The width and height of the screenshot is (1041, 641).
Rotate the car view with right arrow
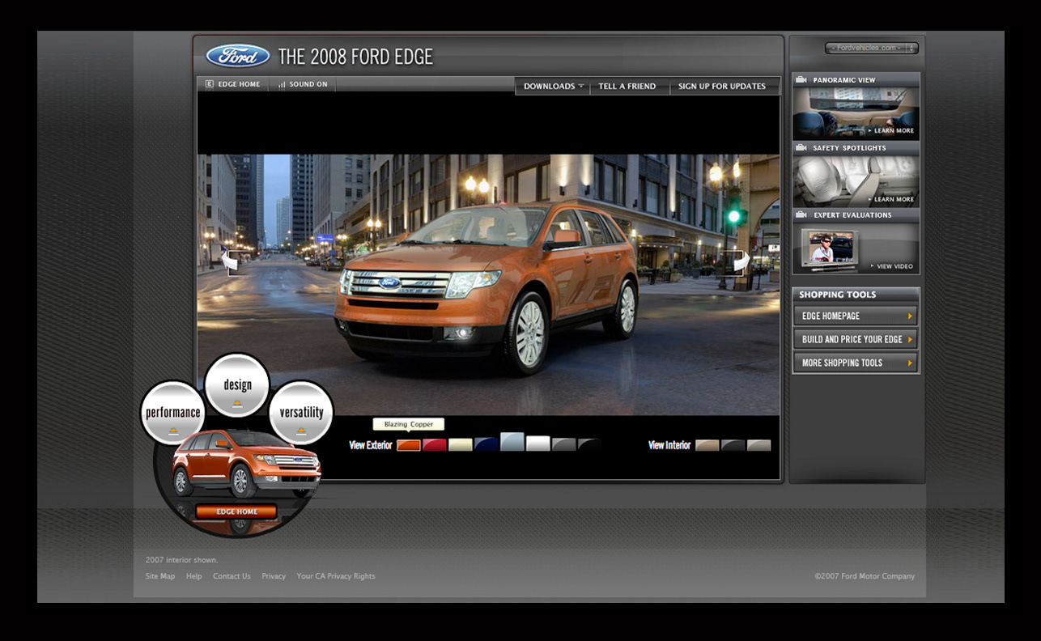pos(741,261)
